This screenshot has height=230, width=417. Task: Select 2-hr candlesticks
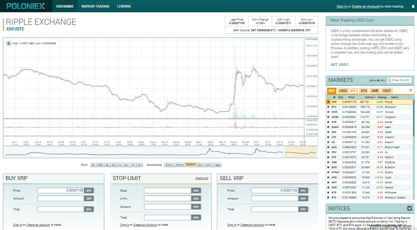[200, 165]
